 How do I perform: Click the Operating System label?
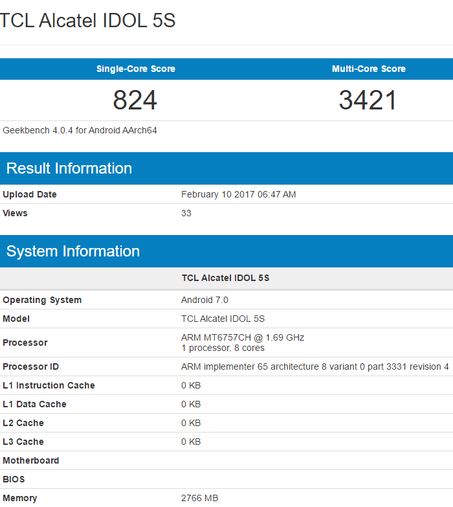[42, 300]
